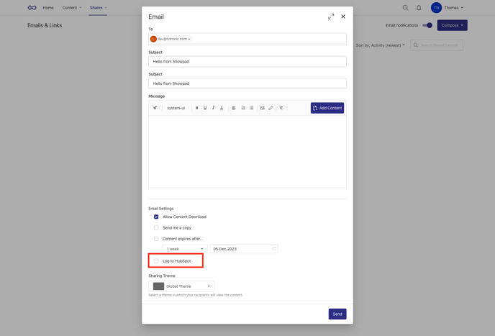Image resolution: width=495 pixels, height=336 pixels.
Task: Click the search magnifier in top bar
Action: coord(405,8)
